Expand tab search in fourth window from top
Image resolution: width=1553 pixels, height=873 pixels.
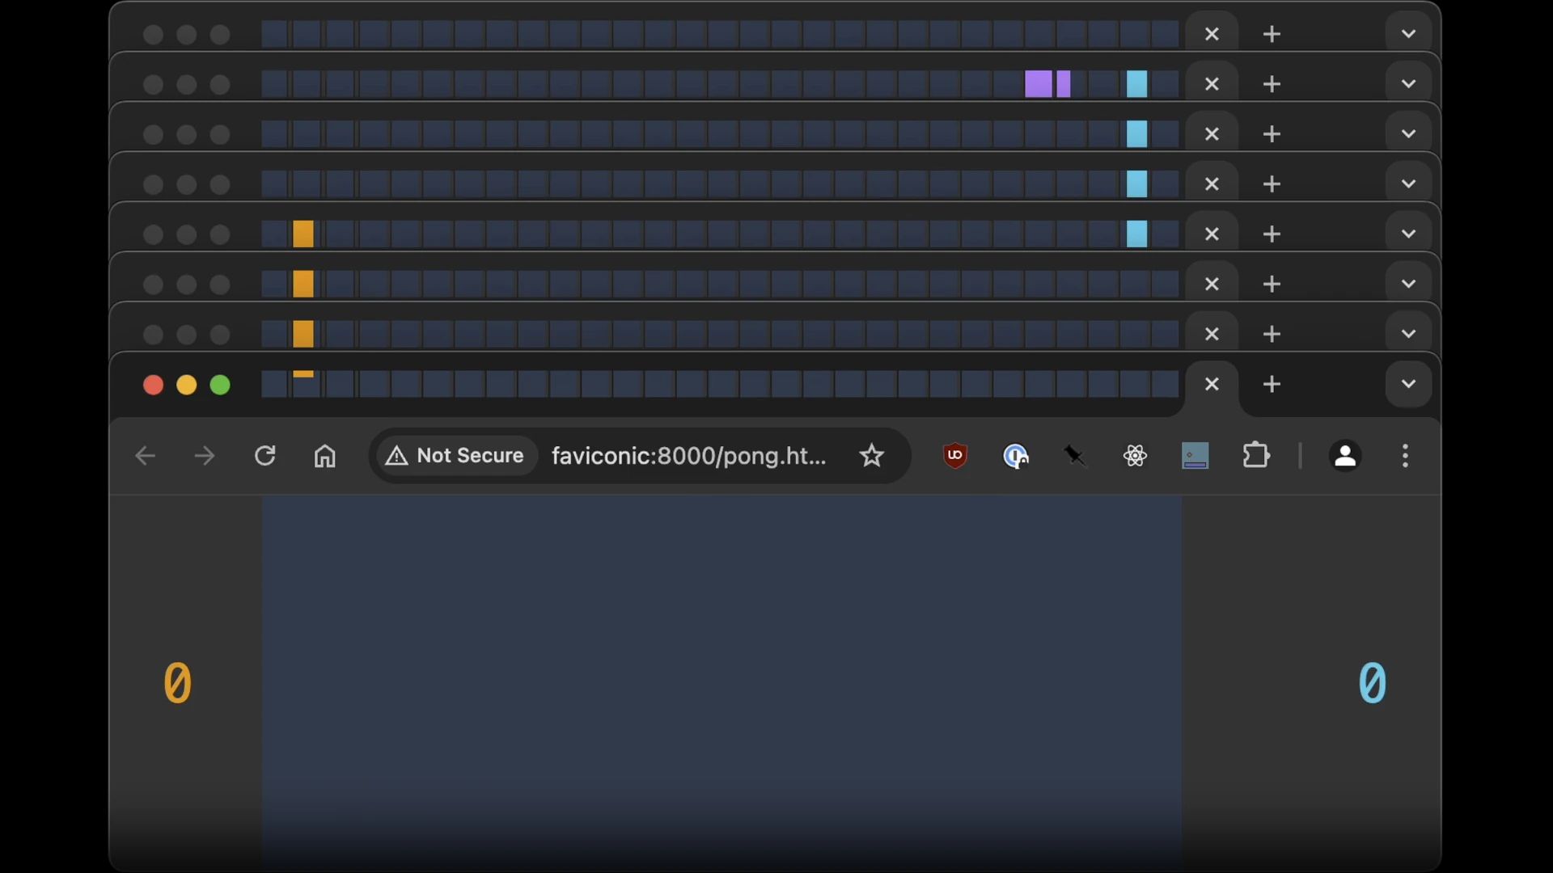(x=1408, y=184)
